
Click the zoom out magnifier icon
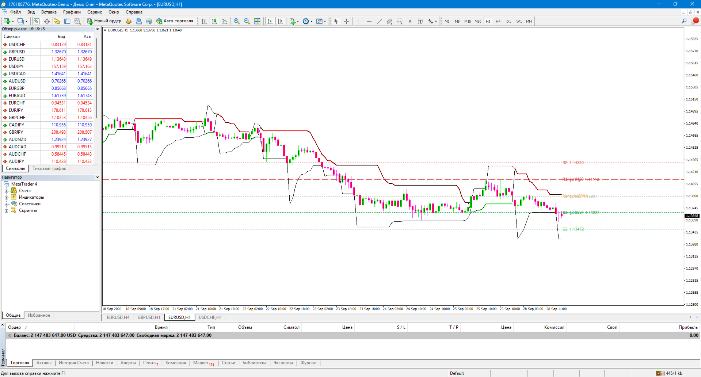pos(247,21)
